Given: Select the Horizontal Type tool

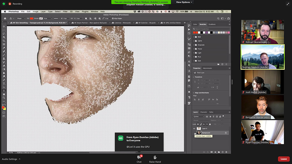Looking at the screenshot, I should point(4,84).
